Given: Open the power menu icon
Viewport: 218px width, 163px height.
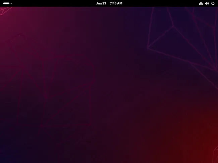Looking at the screenshot, I should point(213,3).
